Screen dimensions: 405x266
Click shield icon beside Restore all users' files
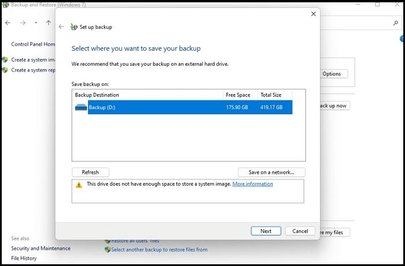(x=108, y=241)
